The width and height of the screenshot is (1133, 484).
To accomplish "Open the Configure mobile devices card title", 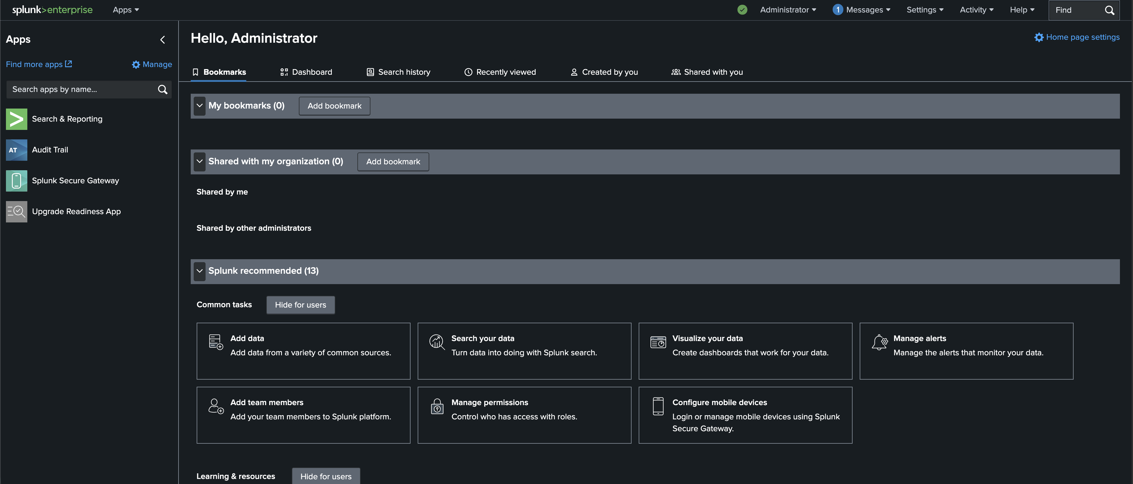I will tap(719, 402).
